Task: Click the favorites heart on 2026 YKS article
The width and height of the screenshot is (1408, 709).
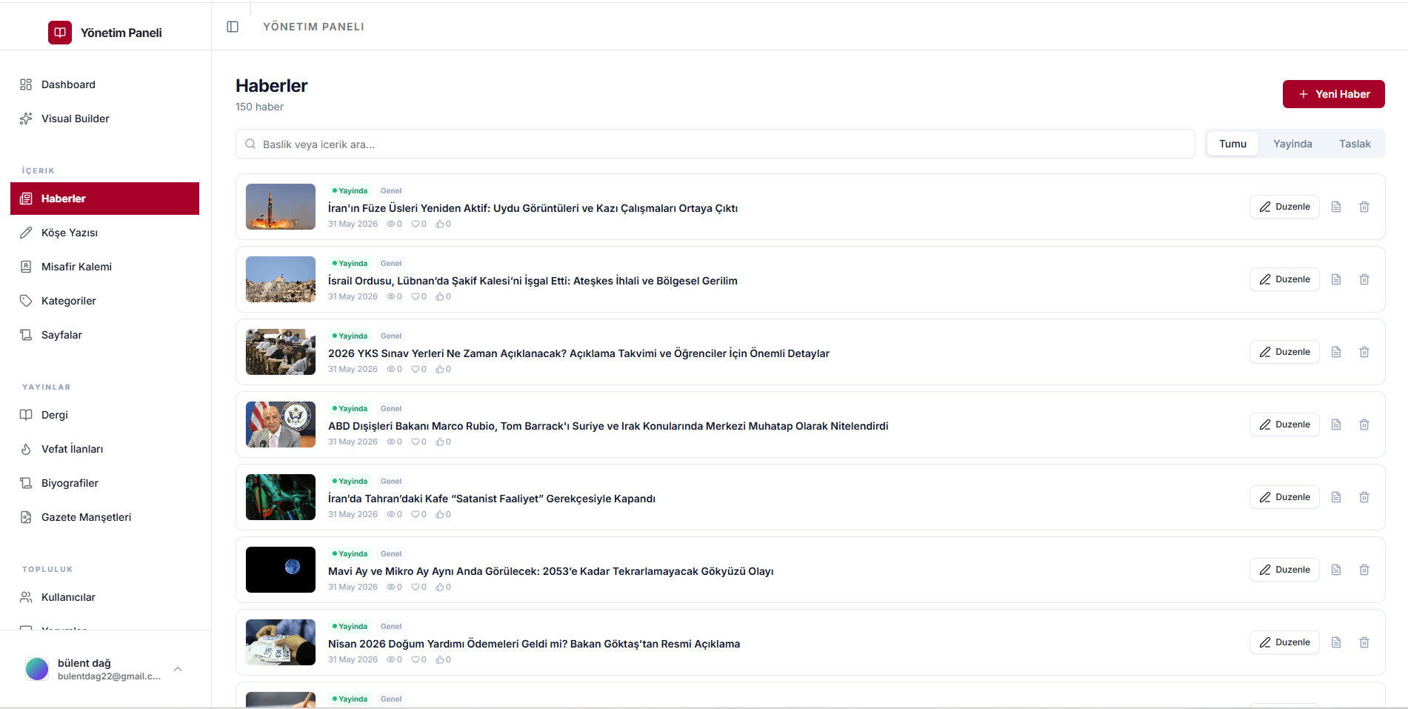Action: click(x=416, y=369)
